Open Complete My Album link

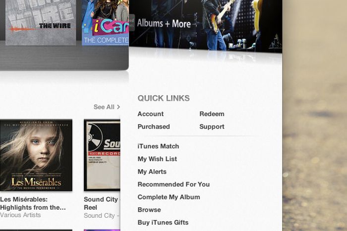[169, 197]
